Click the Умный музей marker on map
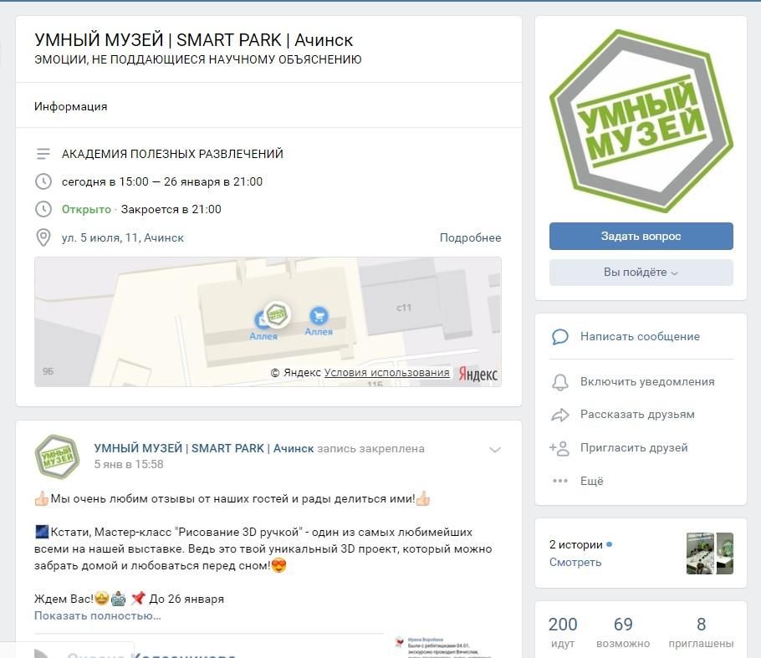Image resolution: width=761 pixels, height=658 pixels. pos(277,314)
